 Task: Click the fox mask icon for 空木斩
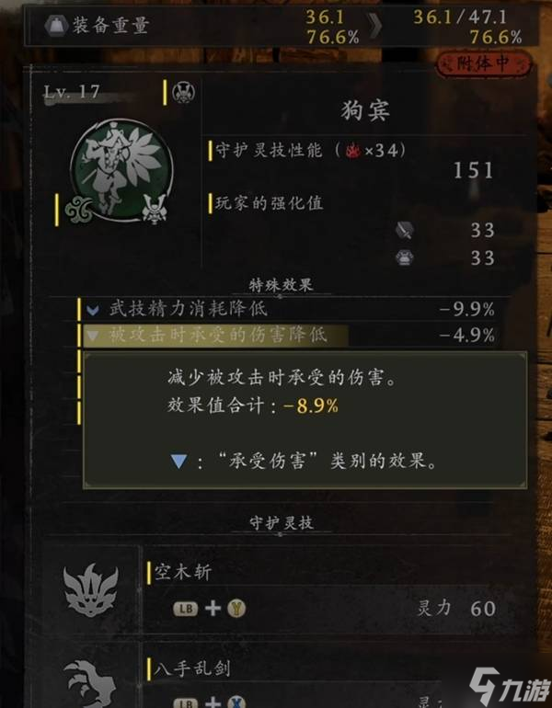[x=91, y=590]
